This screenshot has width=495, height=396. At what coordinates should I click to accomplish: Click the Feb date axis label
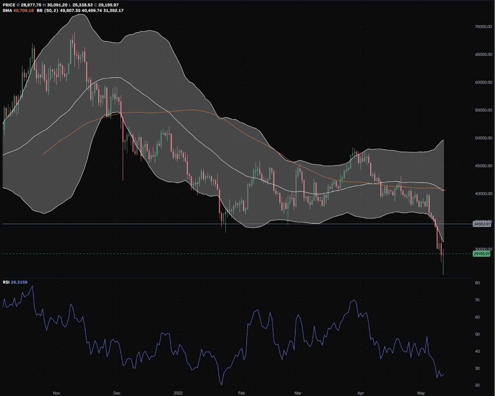[x=241, y=393]
